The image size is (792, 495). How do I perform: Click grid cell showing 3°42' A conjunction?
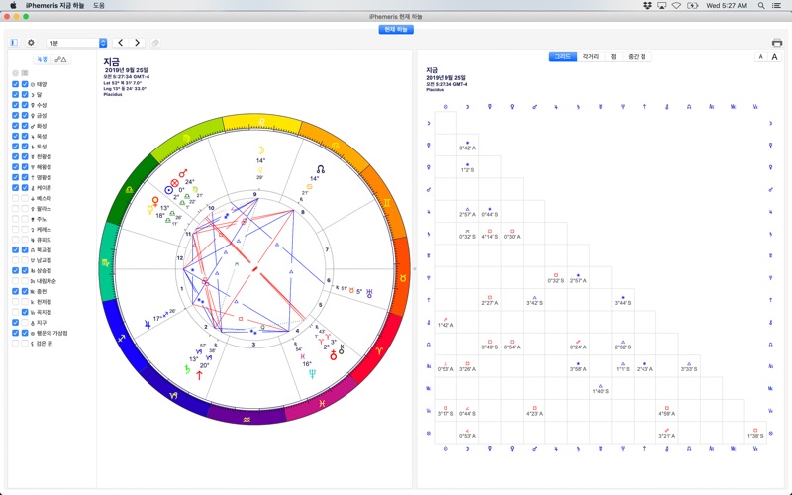(x=467, y=146)
